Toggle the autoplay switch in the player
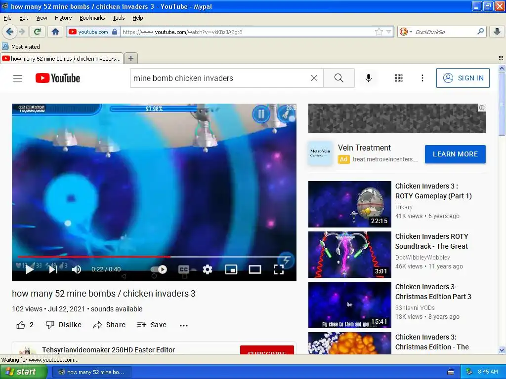The height and width of the screenshot is (379, 506). pyautogui.click(x=159, y=269)
